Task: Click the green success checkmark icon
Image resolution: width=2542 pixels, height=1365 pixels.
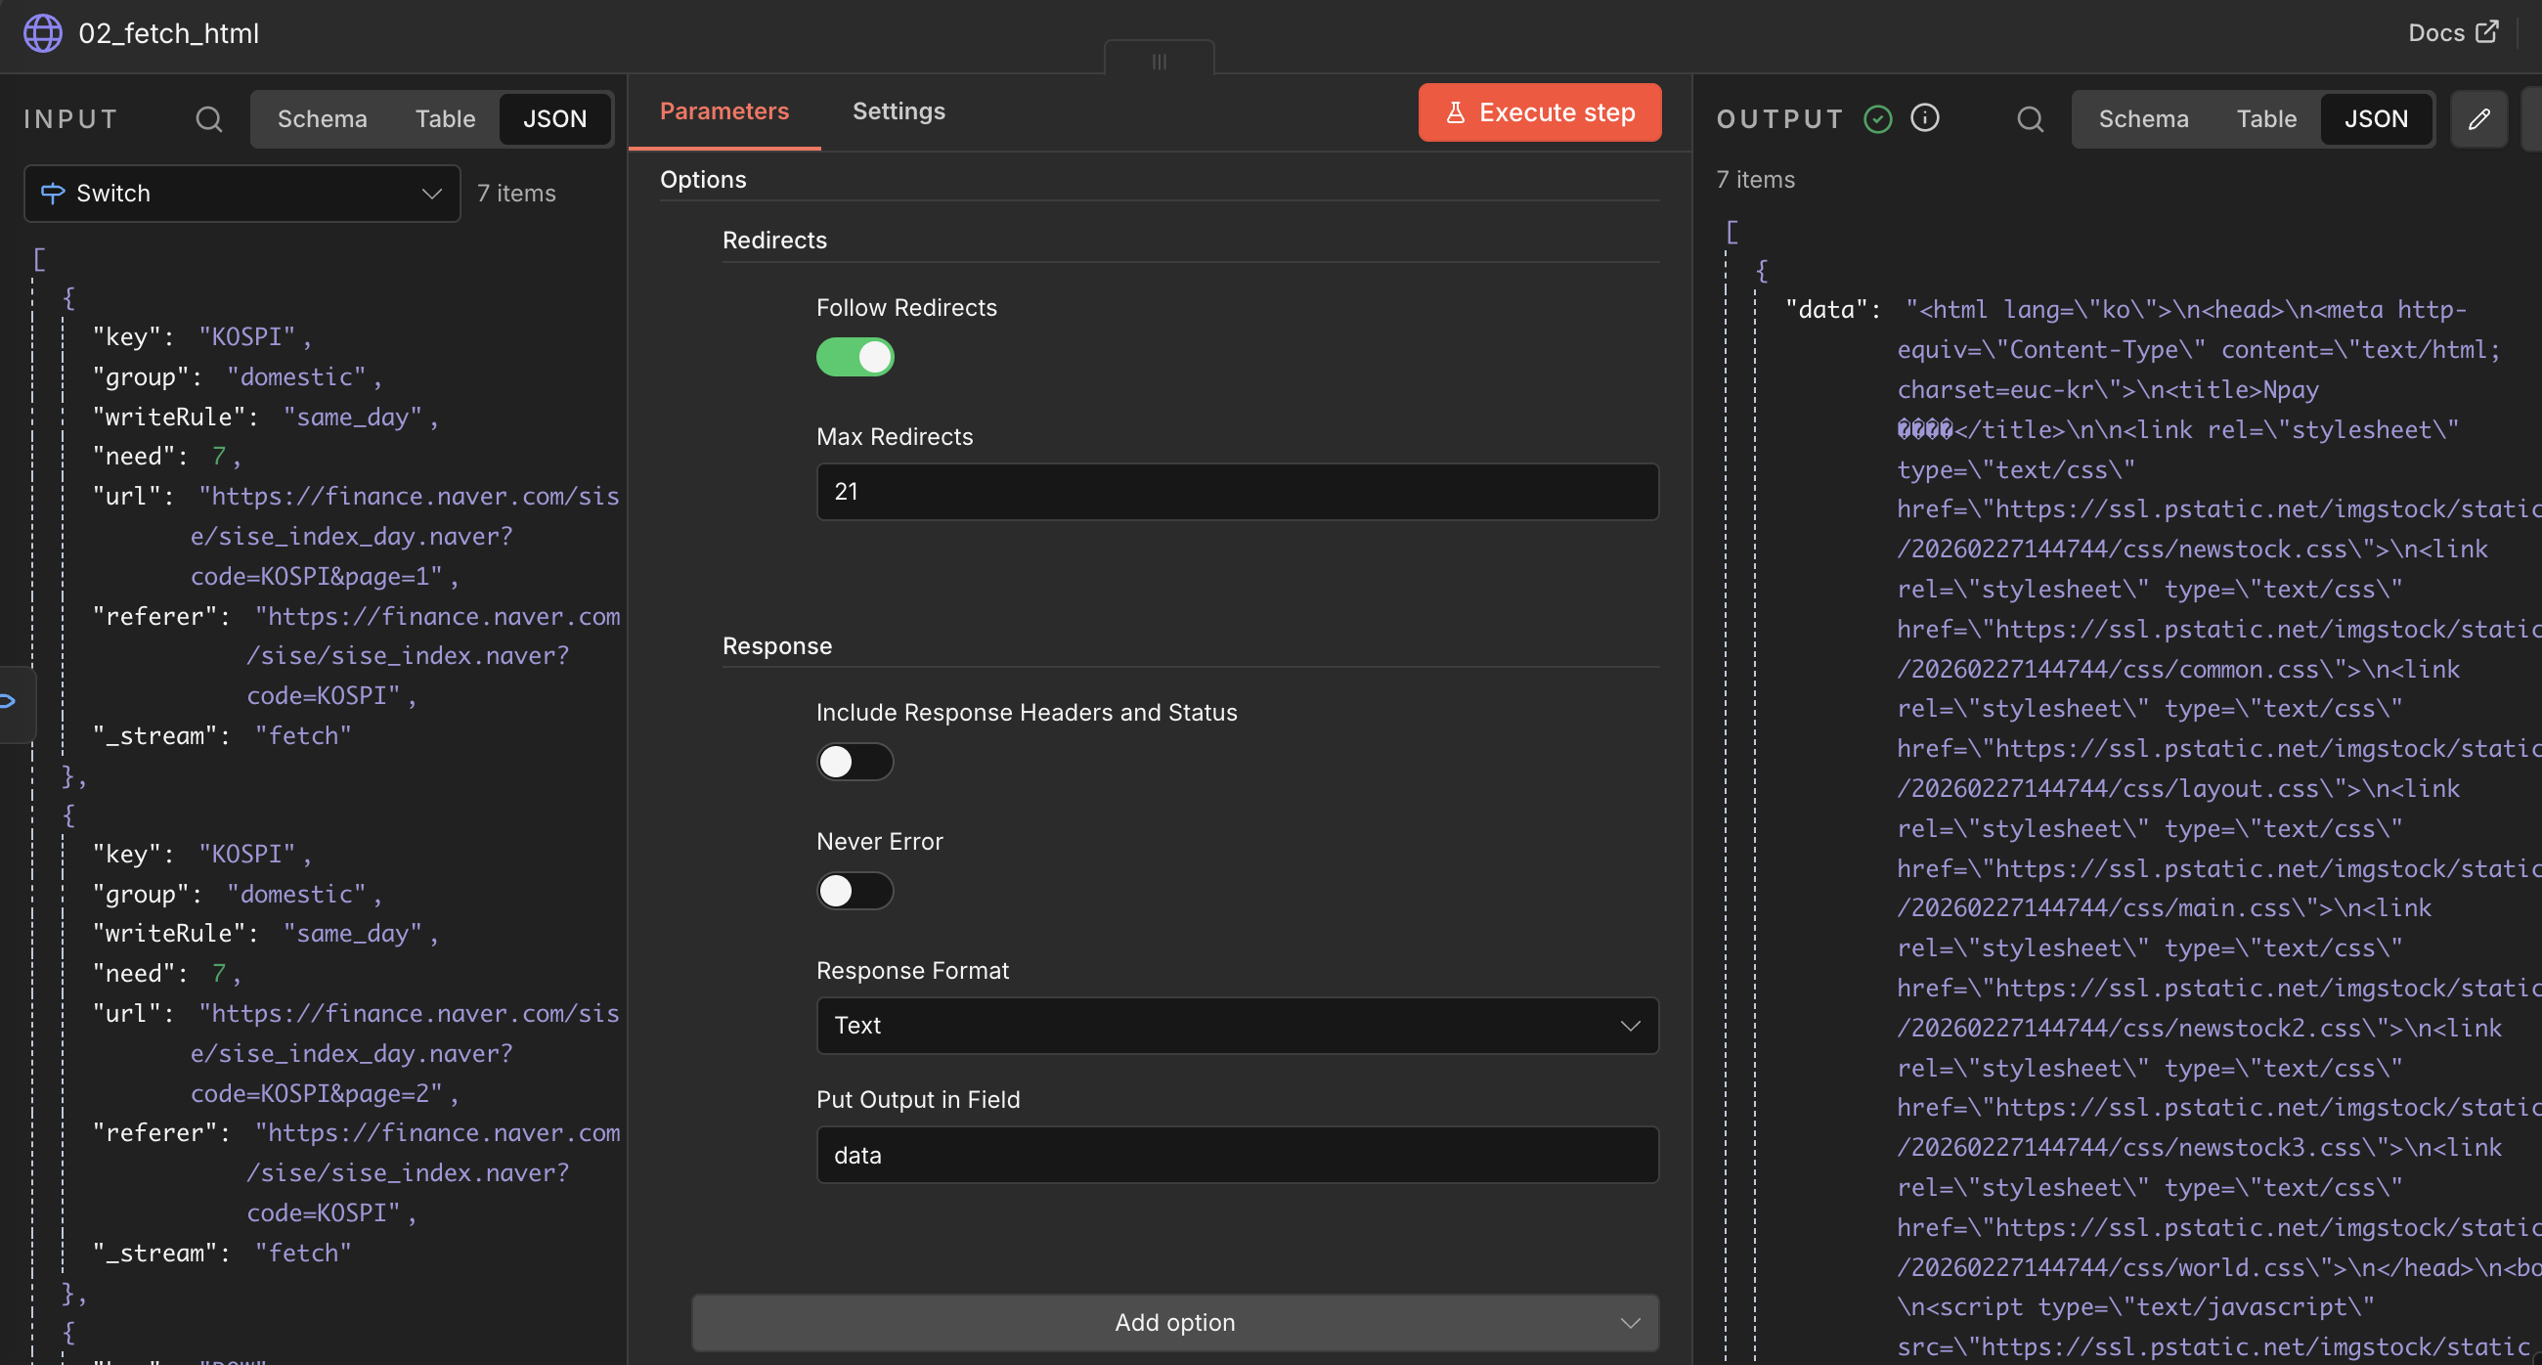Action: [x=1877, y=119]
